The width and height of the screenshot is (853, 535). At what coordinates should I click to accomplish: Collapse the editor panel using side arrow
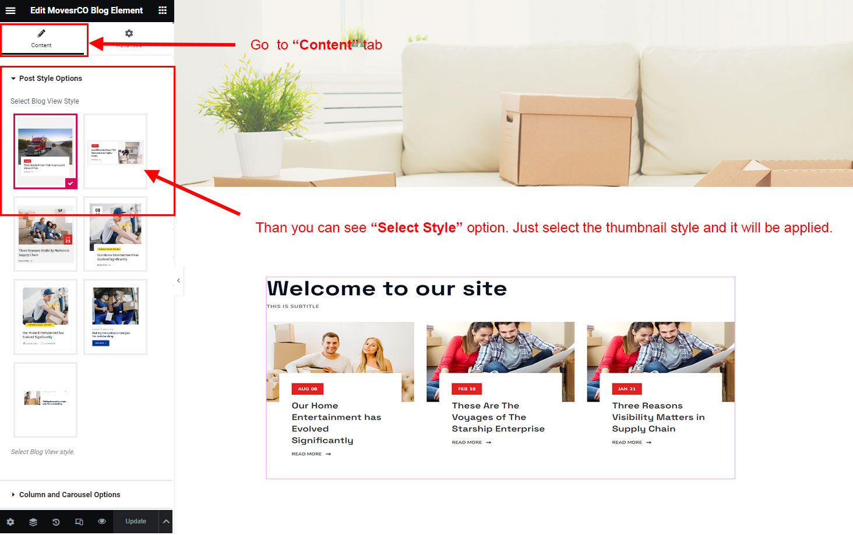click(178, 281)
